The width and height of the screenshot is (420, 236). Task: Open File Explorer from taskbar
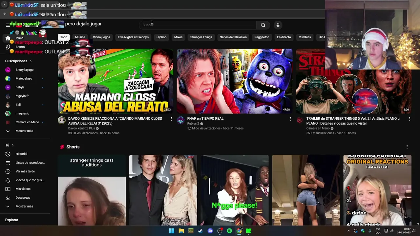coord(181,231)
